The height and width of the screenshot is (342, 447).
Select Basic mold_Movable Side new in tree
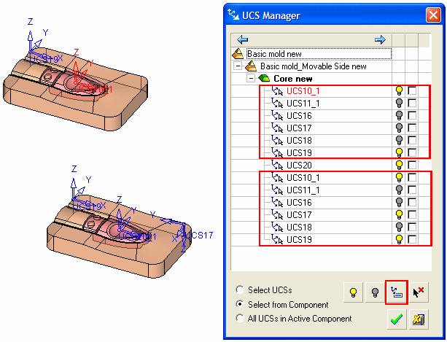tap(314, 66)
